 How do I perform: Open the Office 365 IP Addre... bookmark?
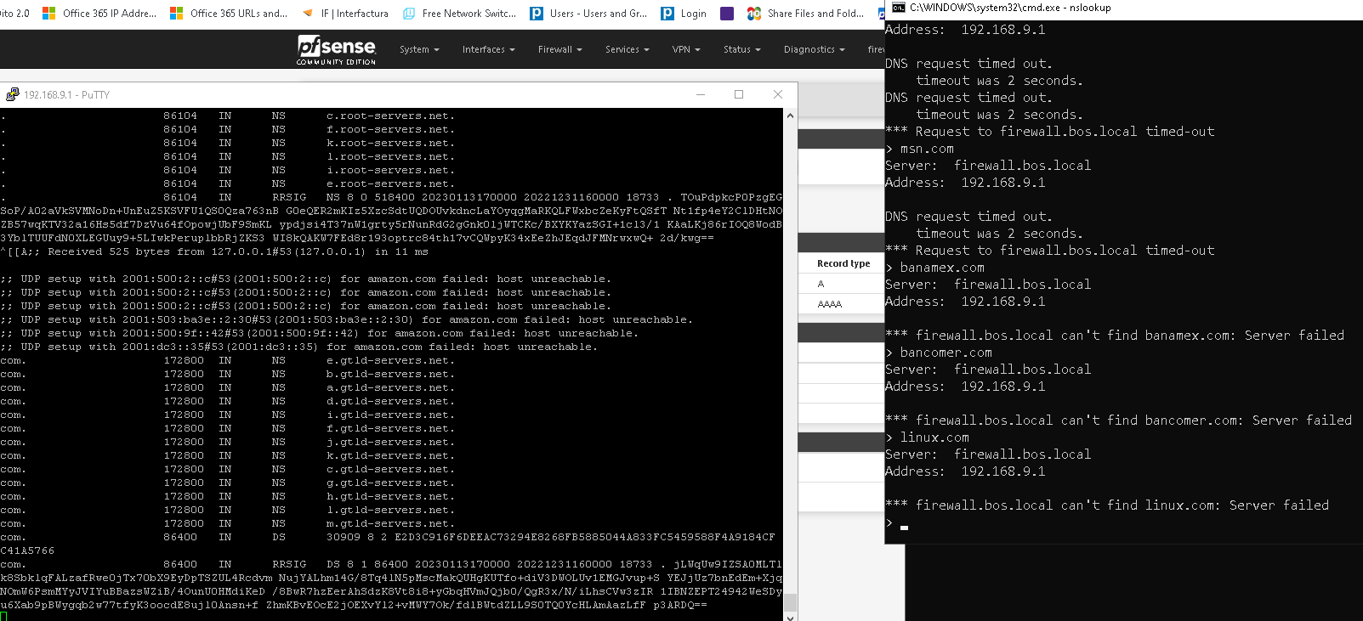tap(99, 14)
